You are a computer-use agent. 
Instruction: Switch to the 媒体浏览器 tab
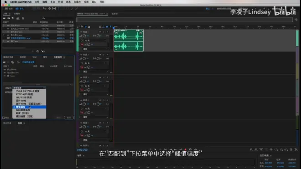pos(8,57)
